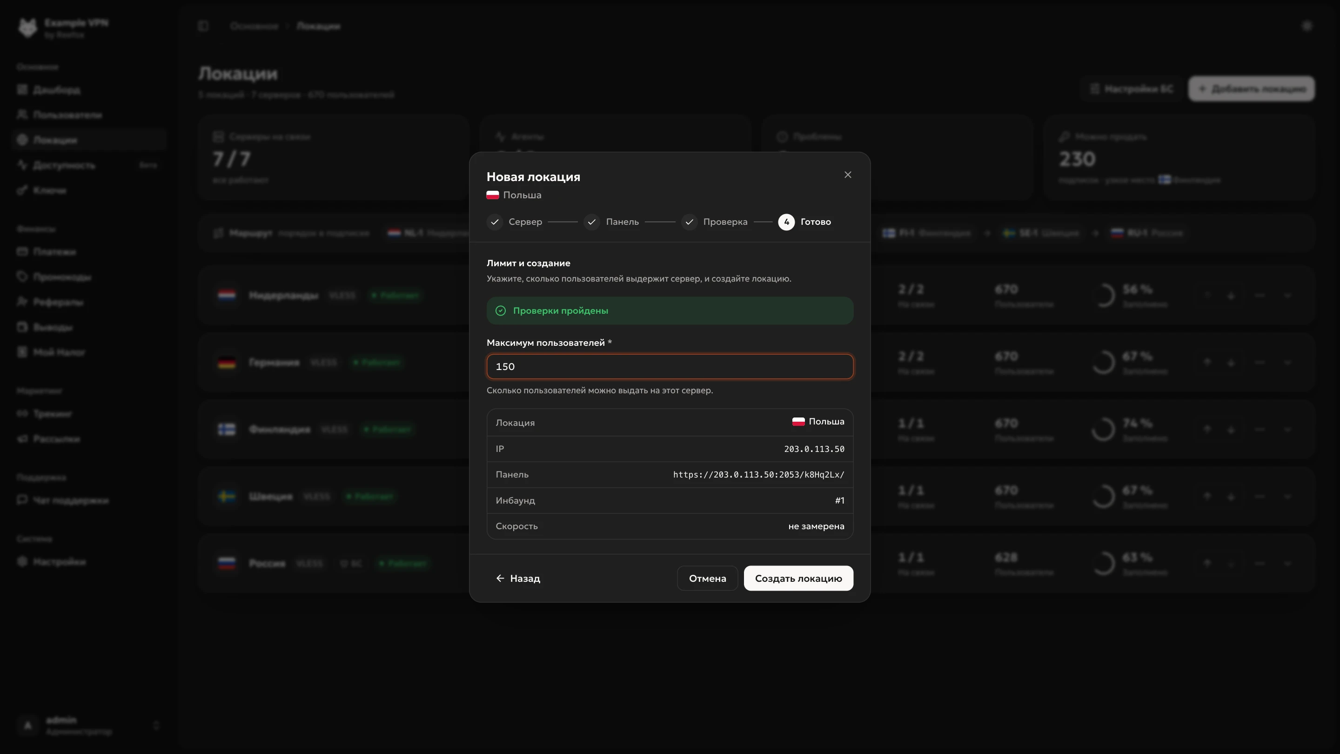The height and width of the screenshot is (754, 1340).
Task: Expand the Финляндия location row chevron
Action: [1287, 430]
